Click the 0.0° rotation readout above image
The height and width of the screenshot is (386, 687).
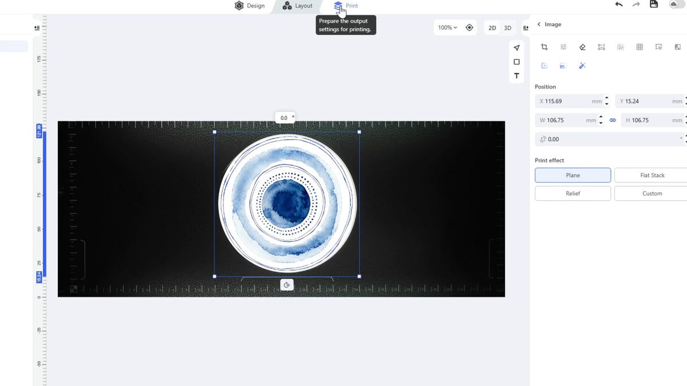285,118
